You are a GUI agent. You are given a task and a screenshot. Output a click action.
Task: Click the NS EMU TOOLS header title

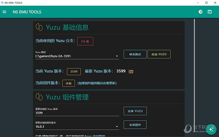(x=27, y=12)
